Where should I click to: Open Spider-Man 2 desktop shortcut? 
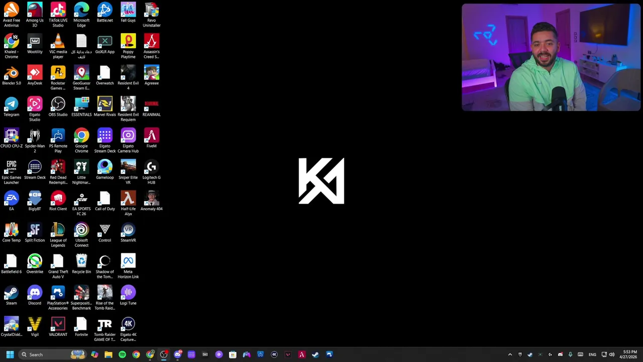pyautogui.click(x=35, y=140)
